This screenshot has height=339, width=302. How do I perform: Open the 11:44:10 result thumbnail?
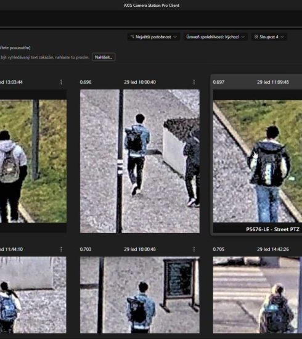click(x=33, y=295)
